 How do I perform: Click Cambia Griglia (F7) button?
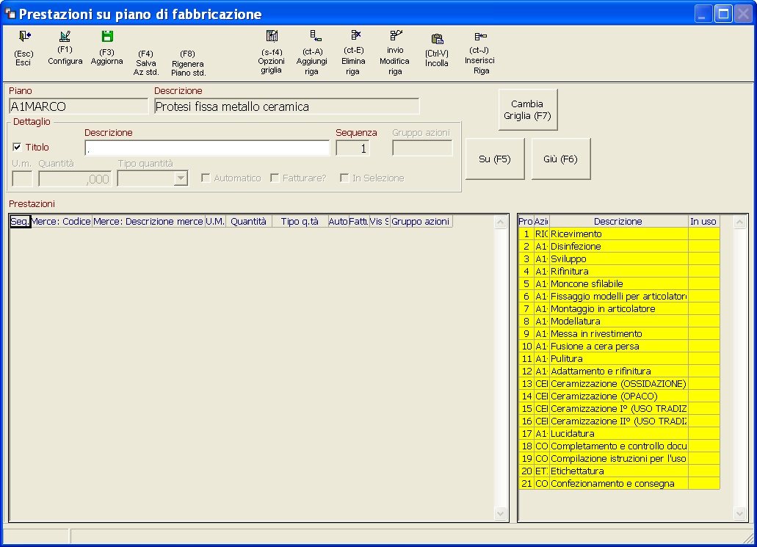click(528, 109)
